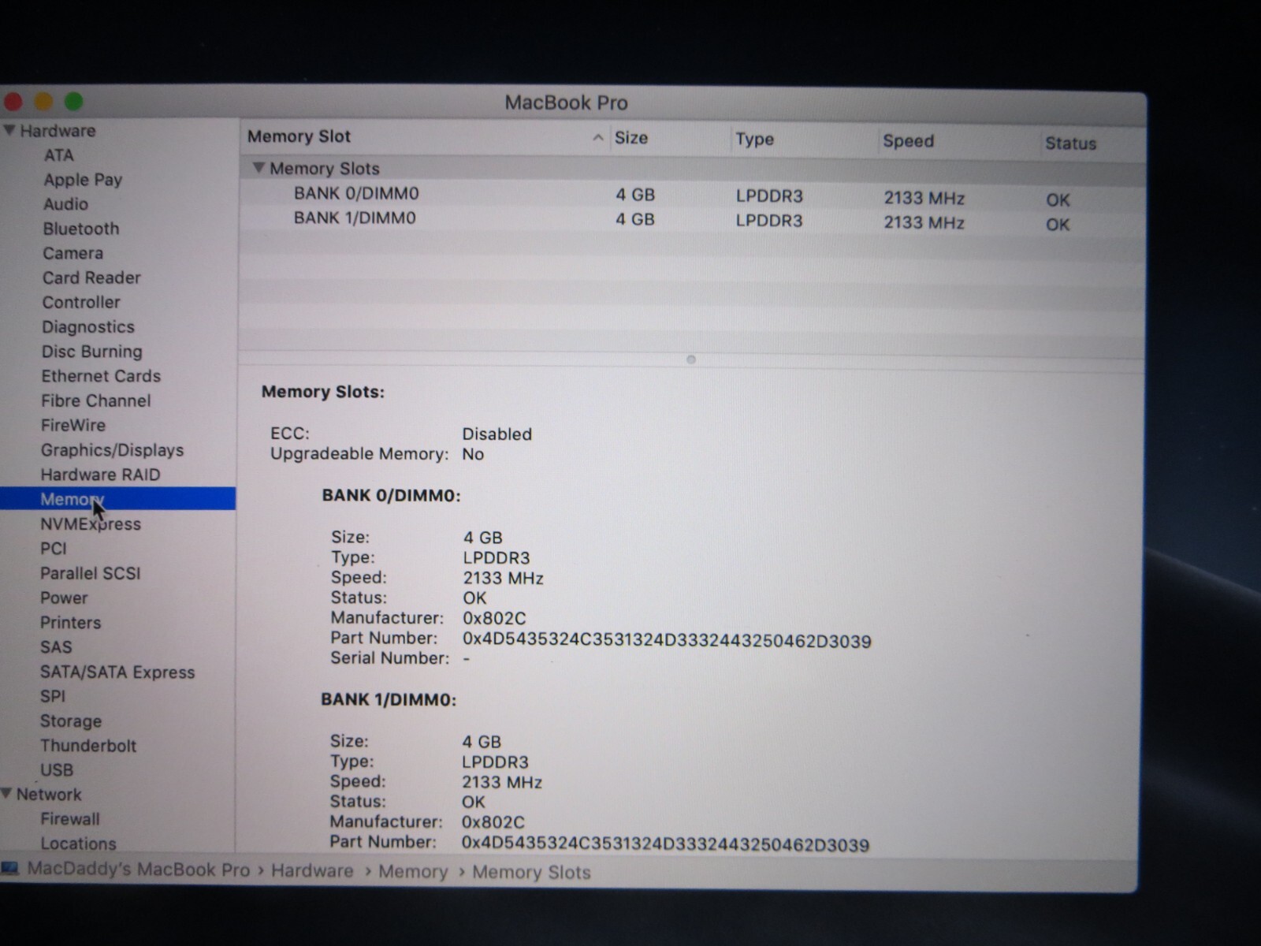
Task: Collapse the Memory Slots disclosure triangle
Action: 258,168
